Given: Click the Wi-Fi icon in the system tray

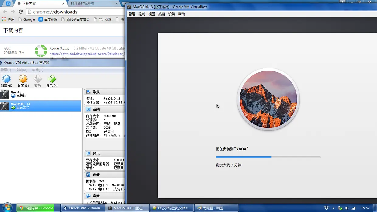Looking at the screenshot, I should click(327, 208).
